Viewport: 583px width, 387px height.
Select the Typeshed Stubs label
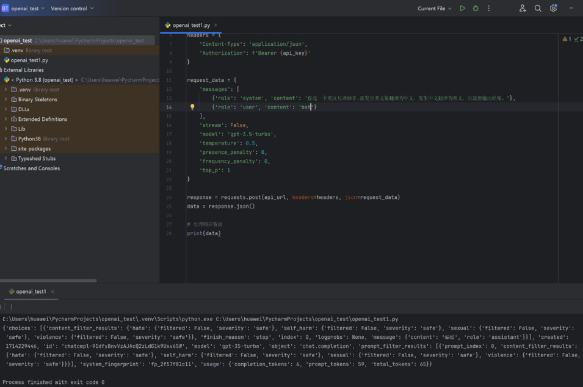37,158
